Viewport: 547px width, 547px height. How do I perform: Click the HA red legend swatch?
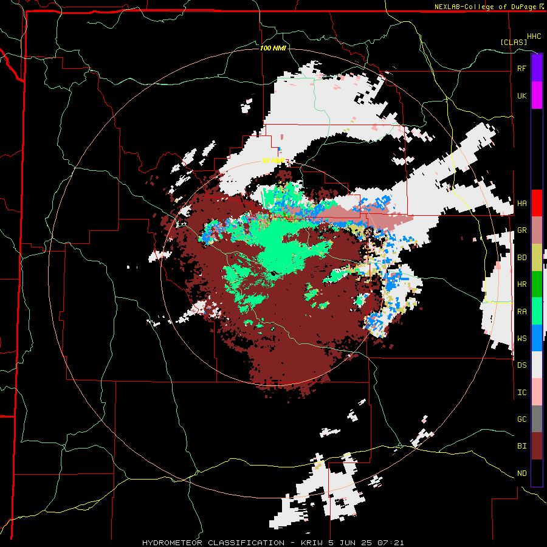point(537,203)
